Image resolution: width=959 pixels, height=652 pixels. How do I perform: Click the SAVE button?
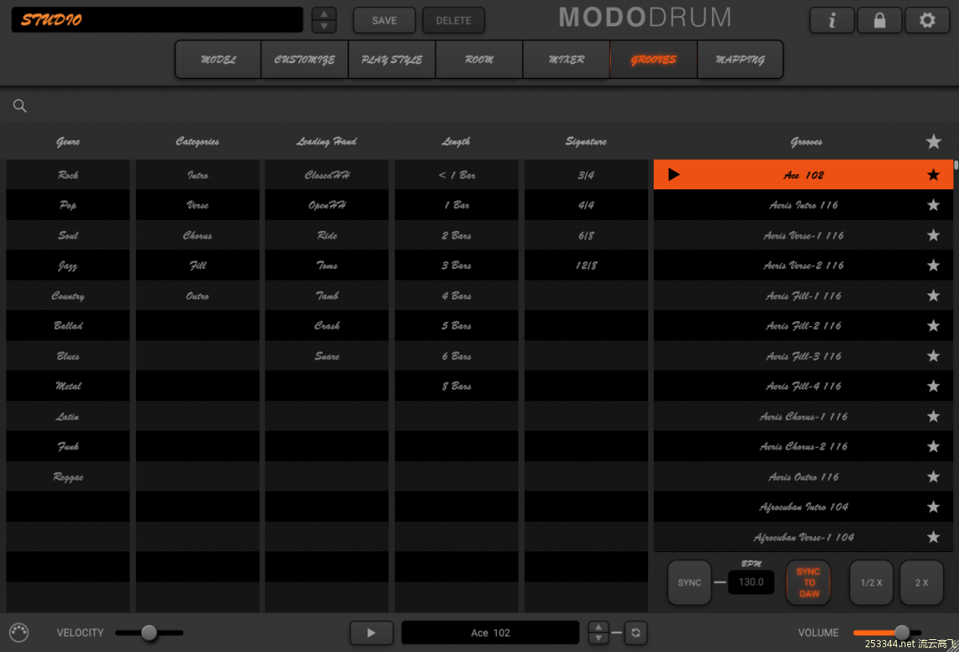coord(384,21)
